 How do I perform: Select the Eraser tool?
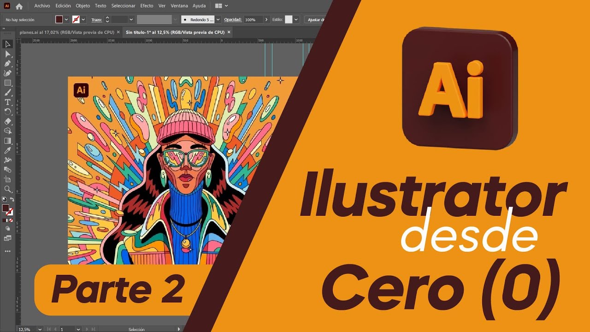[x=8, y=122]
